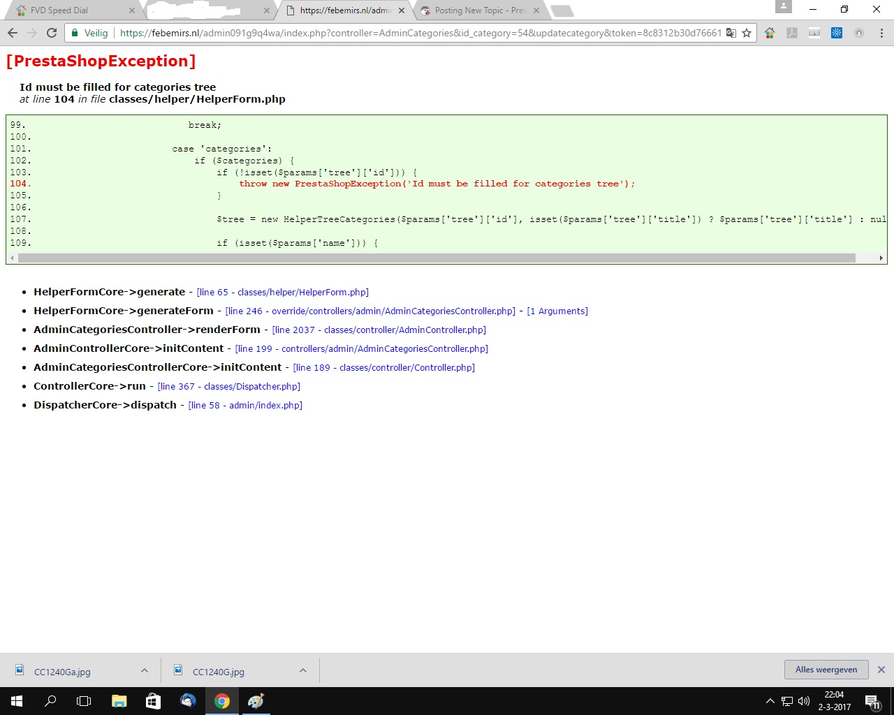Open line 189 Controller.php trace link
Screen dimensions: 894x715
tap(384, 368)
